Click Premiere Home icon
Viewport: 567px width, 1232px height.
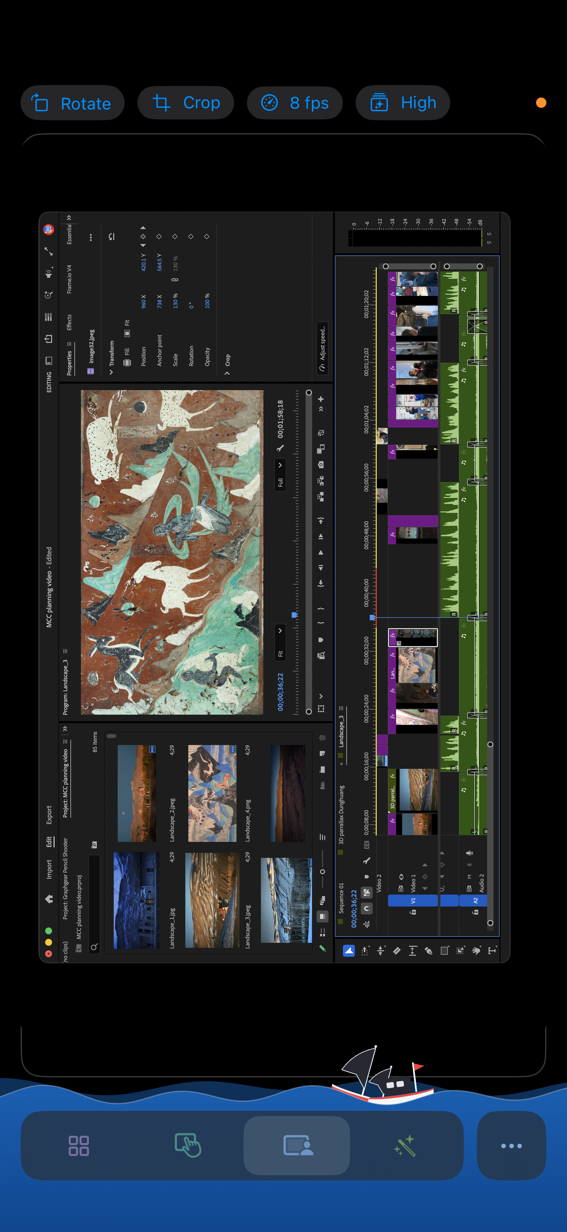tap(49, 899)
